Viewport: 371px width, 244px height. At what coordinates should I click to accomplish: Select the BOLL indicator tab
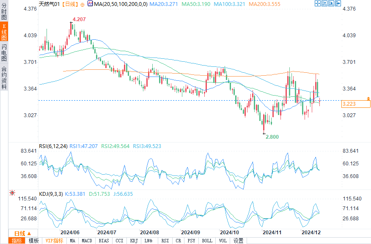pos(207,241)
